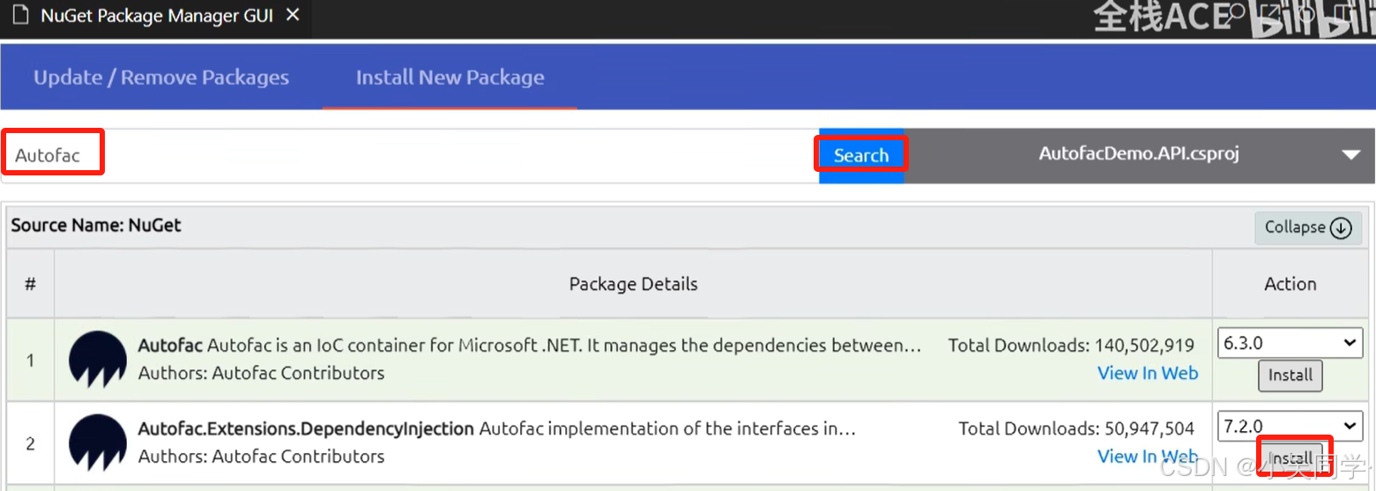Open the AutofacDemo.API.csproj project dropdown

coord(1139,154)
